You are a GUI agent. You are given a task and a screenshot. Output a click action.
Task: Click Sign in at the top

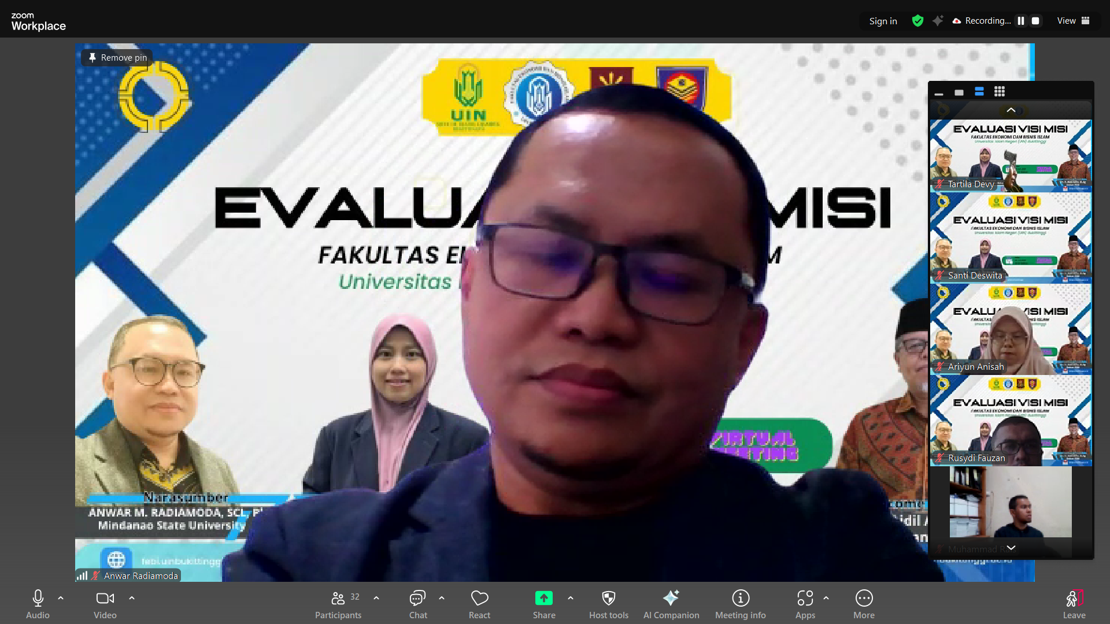tap(883, 21)
